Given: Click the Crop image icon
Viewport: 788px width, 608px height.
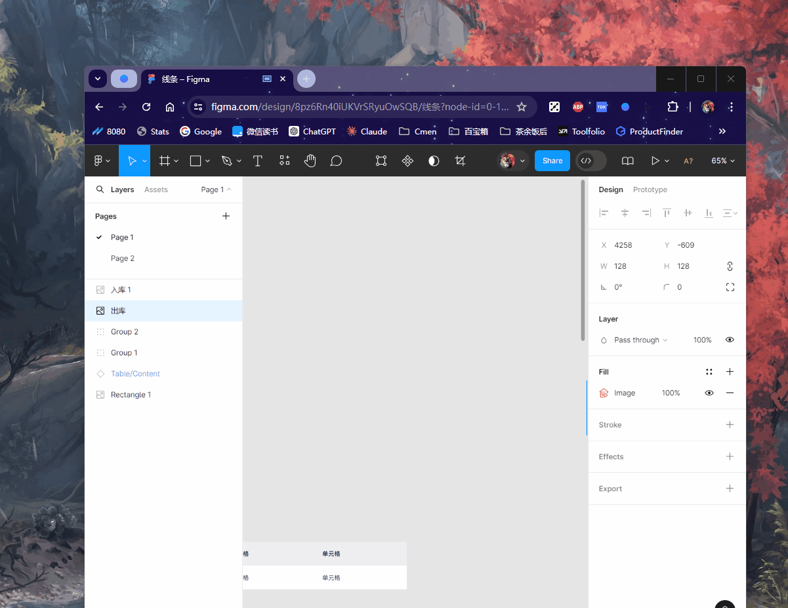Looking at the screenshot, I should (460, 161).
